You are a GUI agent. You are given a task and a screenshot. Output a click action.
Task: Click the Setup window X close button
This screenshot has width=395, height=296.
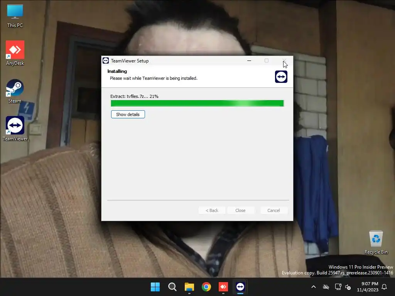284,61
